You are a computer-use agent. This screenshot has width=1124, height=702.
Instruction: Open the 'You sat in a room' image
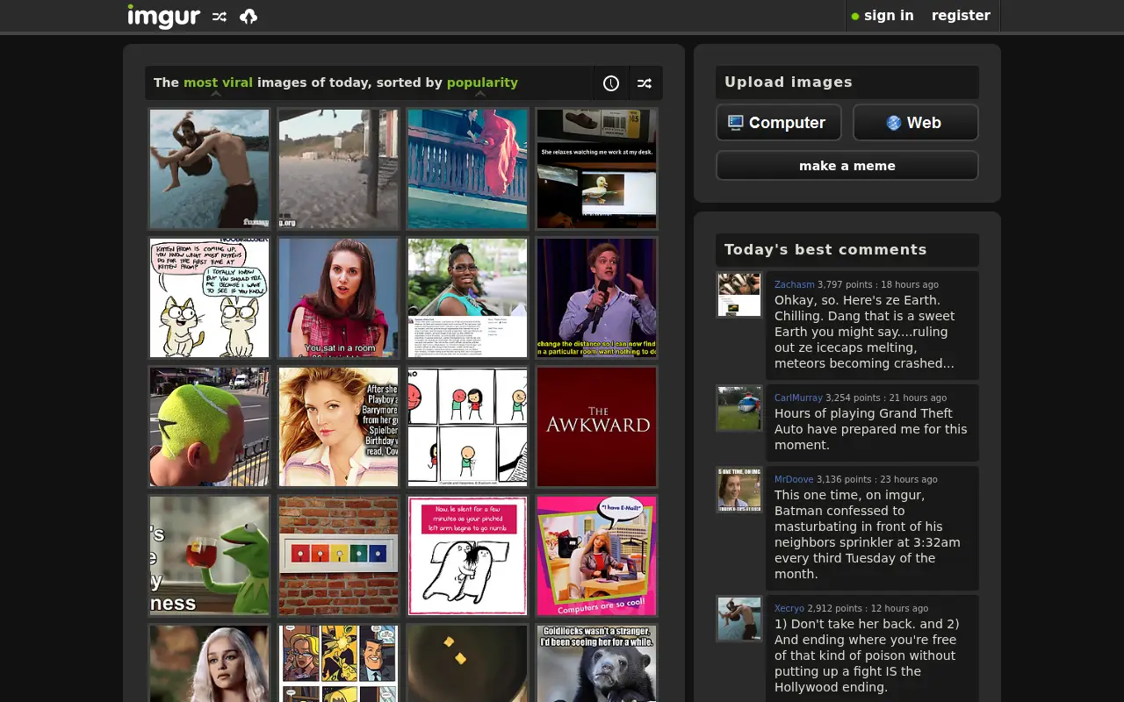click(x=339, y=297)
